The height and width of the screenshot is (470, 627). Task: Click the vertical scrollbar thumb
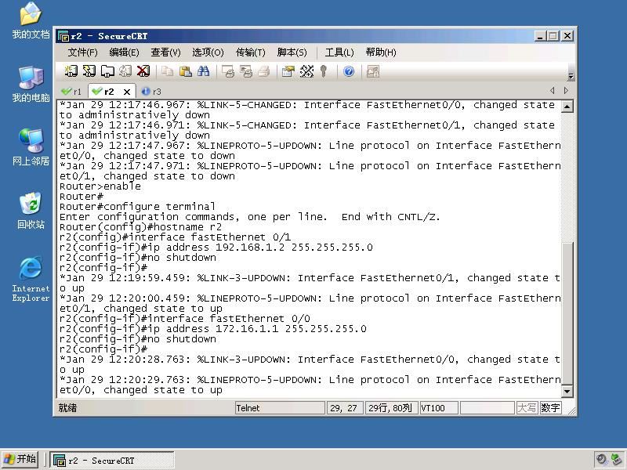(x=567, y=313)
